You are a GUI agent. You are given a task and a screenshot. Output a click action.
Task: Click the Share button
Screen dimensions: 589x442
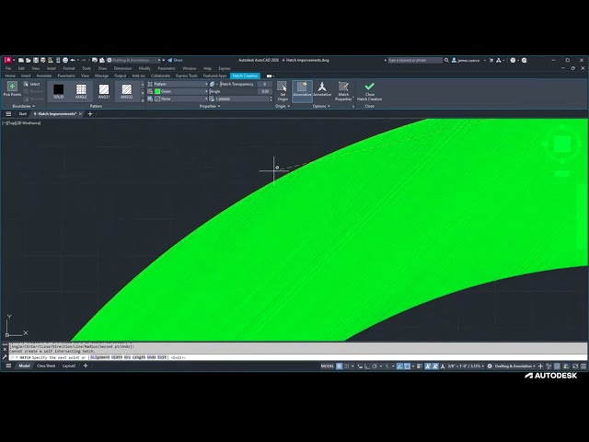(175, 60)
